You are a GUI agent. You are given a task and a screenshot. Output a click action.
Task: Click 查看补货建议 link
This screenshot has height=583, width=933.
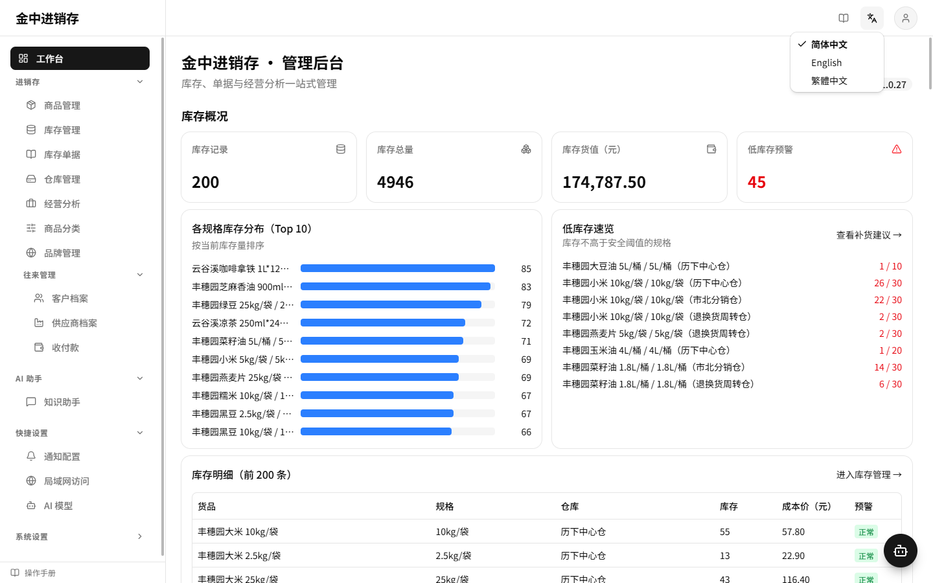coord(869,235)
